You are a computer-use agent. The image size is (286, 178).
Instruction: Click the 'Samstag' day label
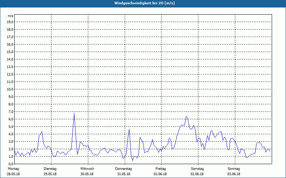[197, 169]
